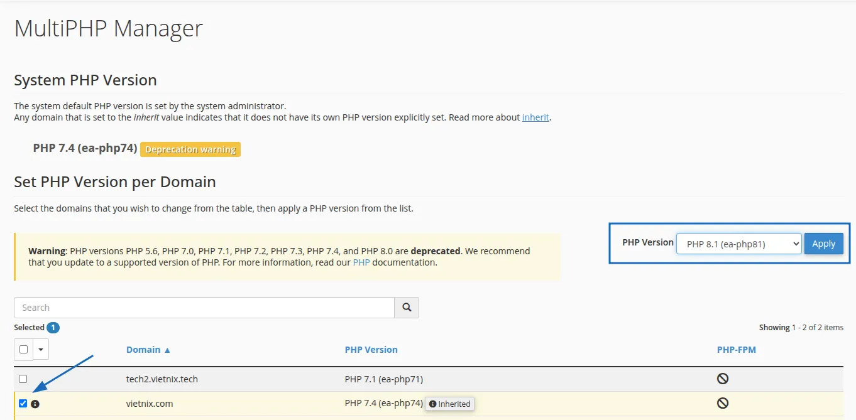Sort table by Domain column header
The height and width of the screenshot is (420, 856).
coord(148,350)
